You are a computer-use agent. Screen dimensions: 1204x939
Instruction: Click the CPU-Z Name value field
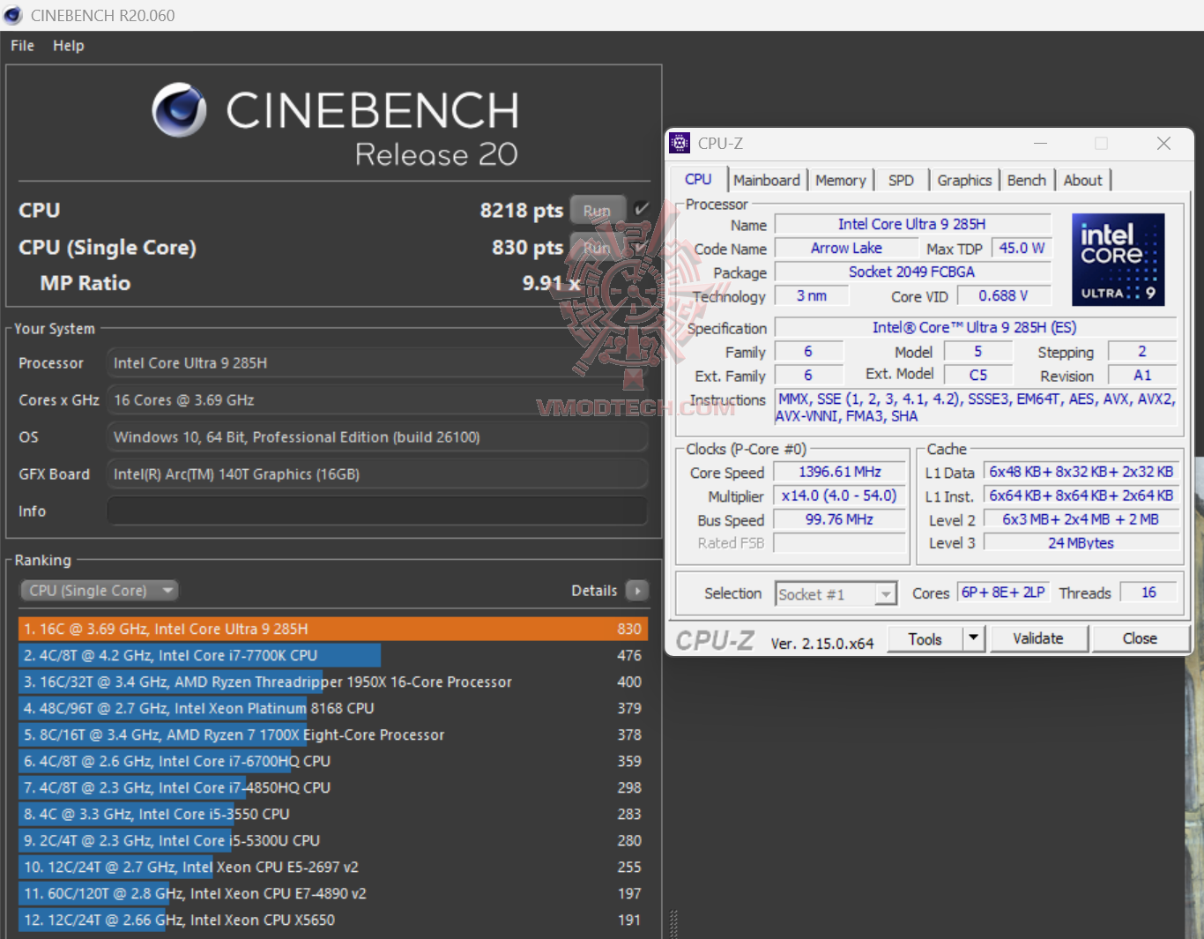(x=912, y=225)
